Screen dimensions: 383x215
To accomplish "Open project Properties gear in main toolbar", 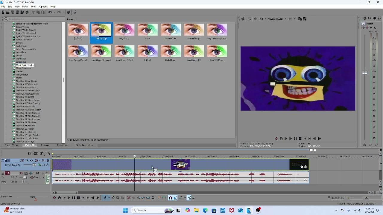I will pyautogui.click(x=27, y=12).
